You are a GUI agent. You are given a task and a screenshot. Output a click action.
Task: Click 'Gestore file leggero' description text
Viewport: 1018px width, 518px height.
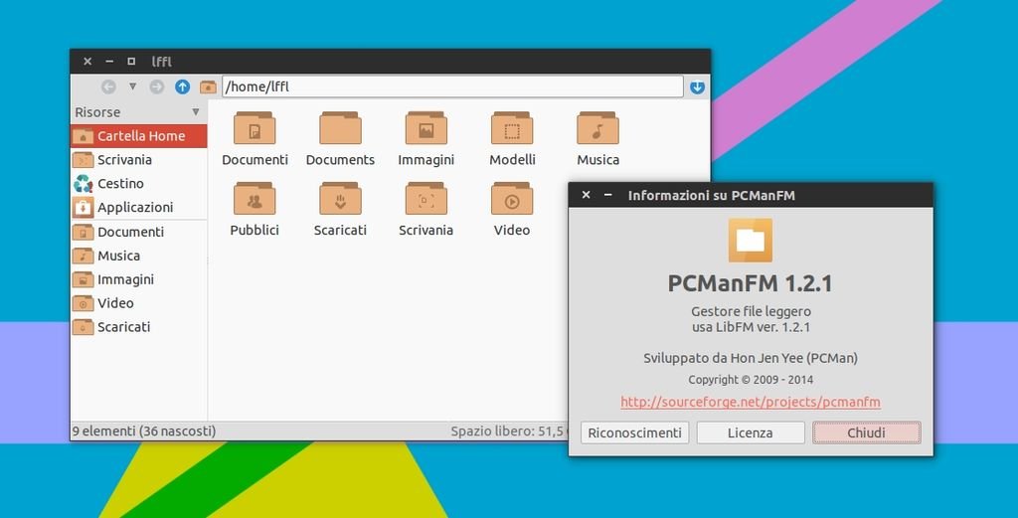[751, 311]
